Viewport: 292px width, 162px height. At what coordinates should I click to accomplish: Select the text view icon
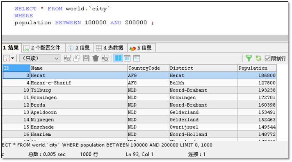[137, 59]
